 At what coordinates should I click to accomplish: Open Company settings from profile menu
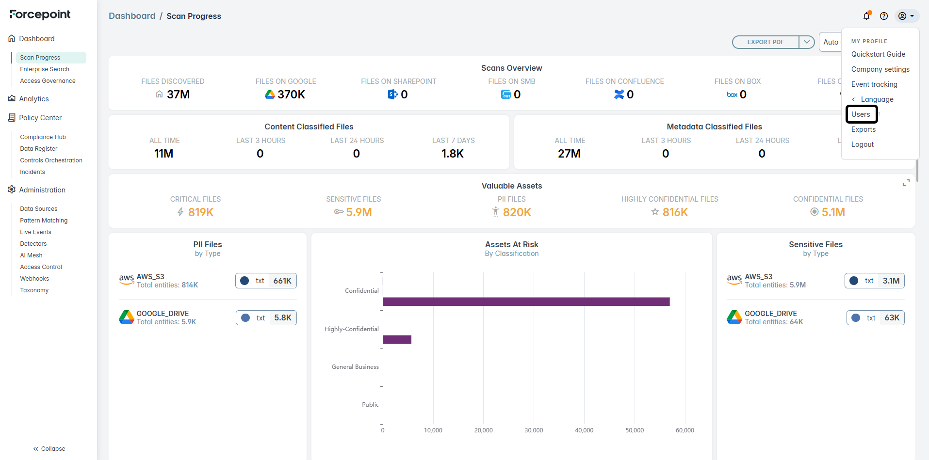(x=880, y=69)
